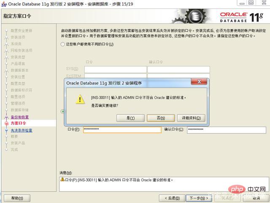The width and height of the screenshot is (270, 203).
Task: Click the SYS password field
Action: coord(115,70)
